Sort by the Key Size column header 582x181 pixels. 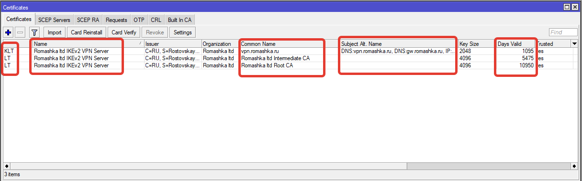point(477,44)
